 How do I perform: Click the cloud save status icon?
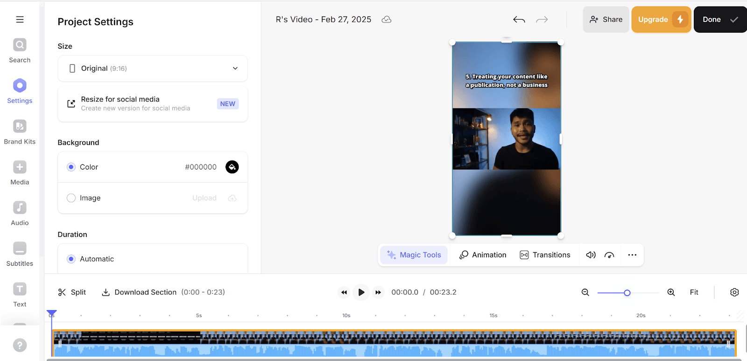(x=387, y=20)
